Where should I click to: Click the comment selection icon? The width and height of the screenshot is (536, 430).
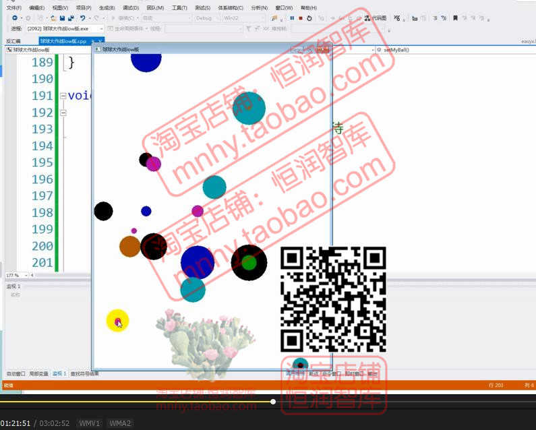coord(435,18)
